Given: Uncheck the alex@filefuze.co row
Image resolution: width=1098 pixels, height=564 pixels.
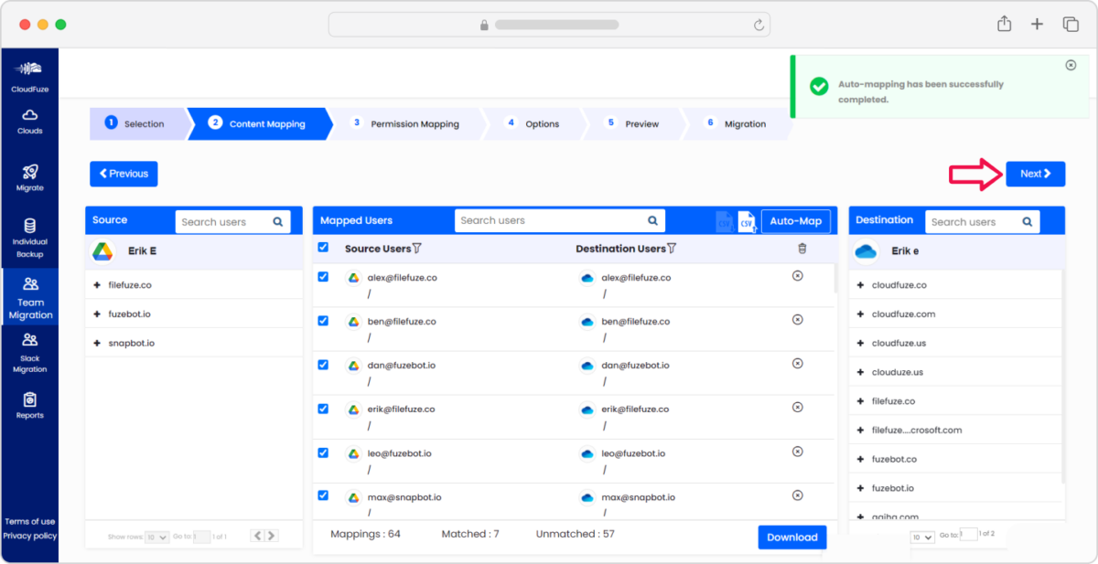Looking at the screenshot, I should (323, 276).
